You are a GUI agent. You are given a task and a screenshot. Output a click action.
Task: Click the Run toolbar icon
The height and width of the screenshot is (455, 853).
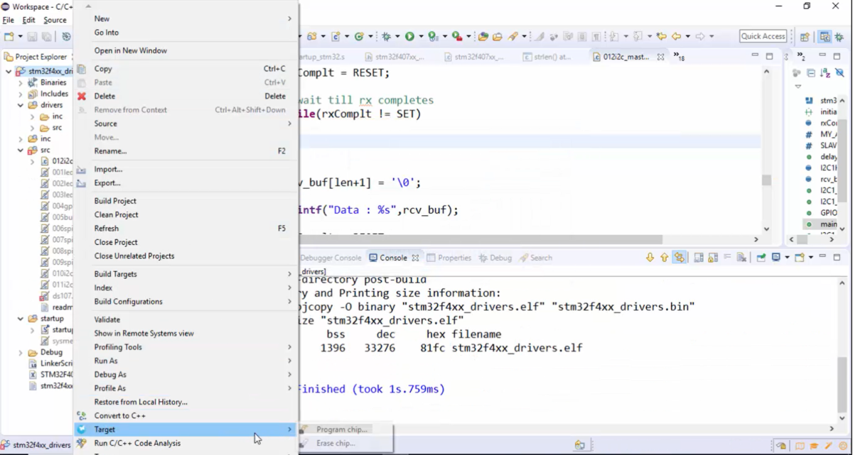(x=408, y=35)
